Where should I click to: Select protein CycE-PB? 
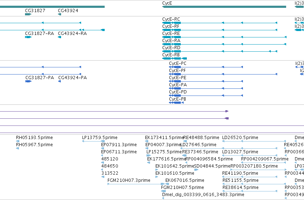click(176, 103)
